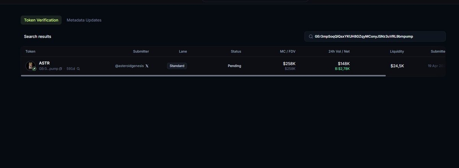Click the magnifier icon next to 591d
The height and width of the screenshot is (168, 459).
point(78,69)
